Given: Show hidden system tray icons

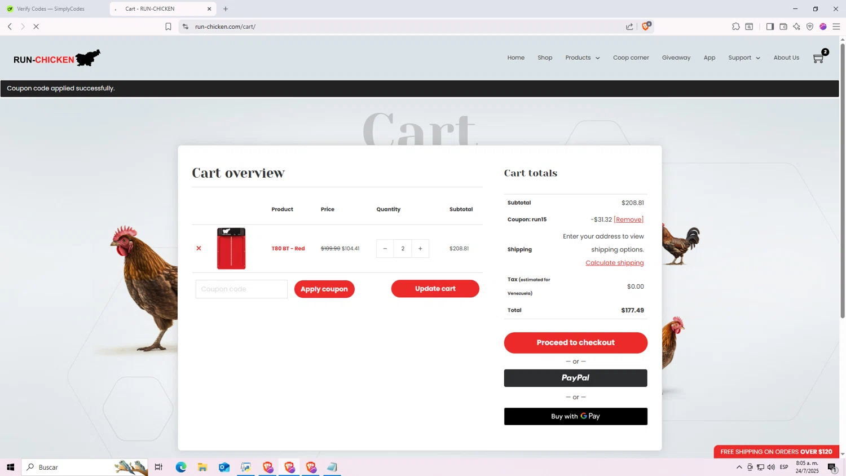Looking at the screenshot, I should coord(739,467).
